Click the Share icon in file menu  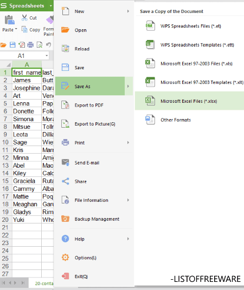pyautogui.click(x=66, y=181)
